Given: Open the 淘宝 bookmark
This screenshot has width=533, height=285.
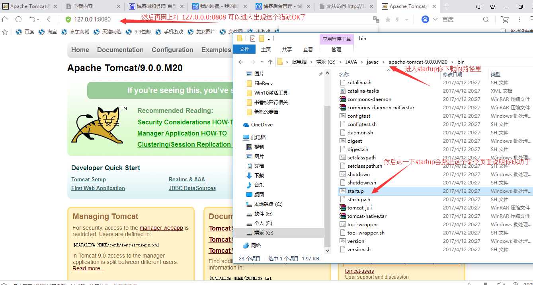Looking at the screenshot, I should [x=48, y=32].
